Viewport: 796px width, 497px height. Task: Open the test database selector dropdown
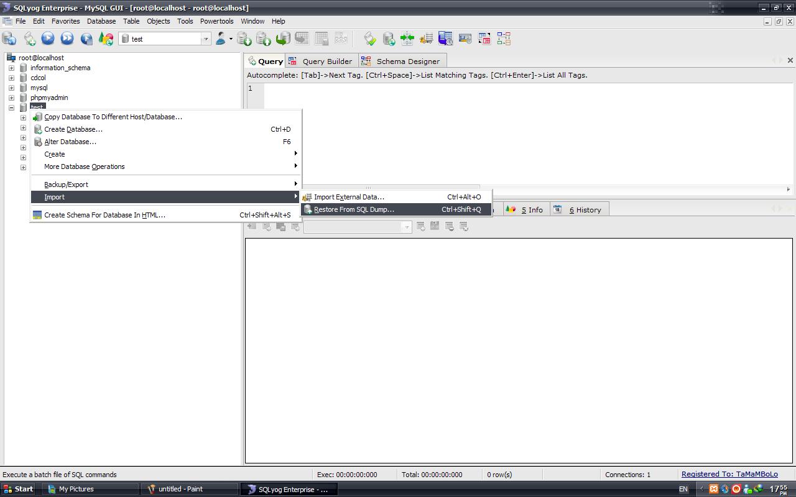[205, 39]
